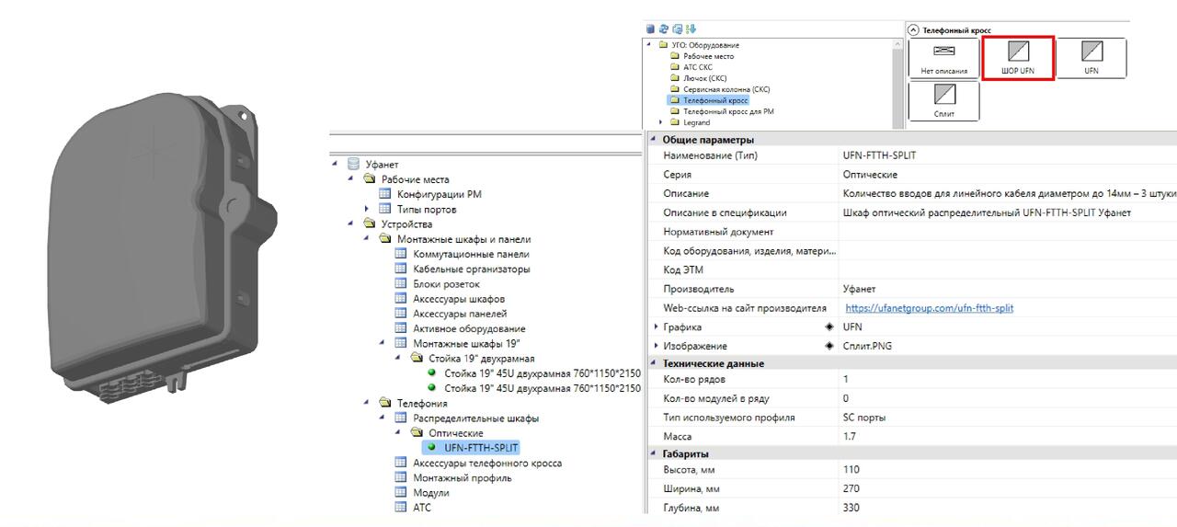Collapse the 'Габариты' section
This screenshot has height=527, width=1177.
654,453
